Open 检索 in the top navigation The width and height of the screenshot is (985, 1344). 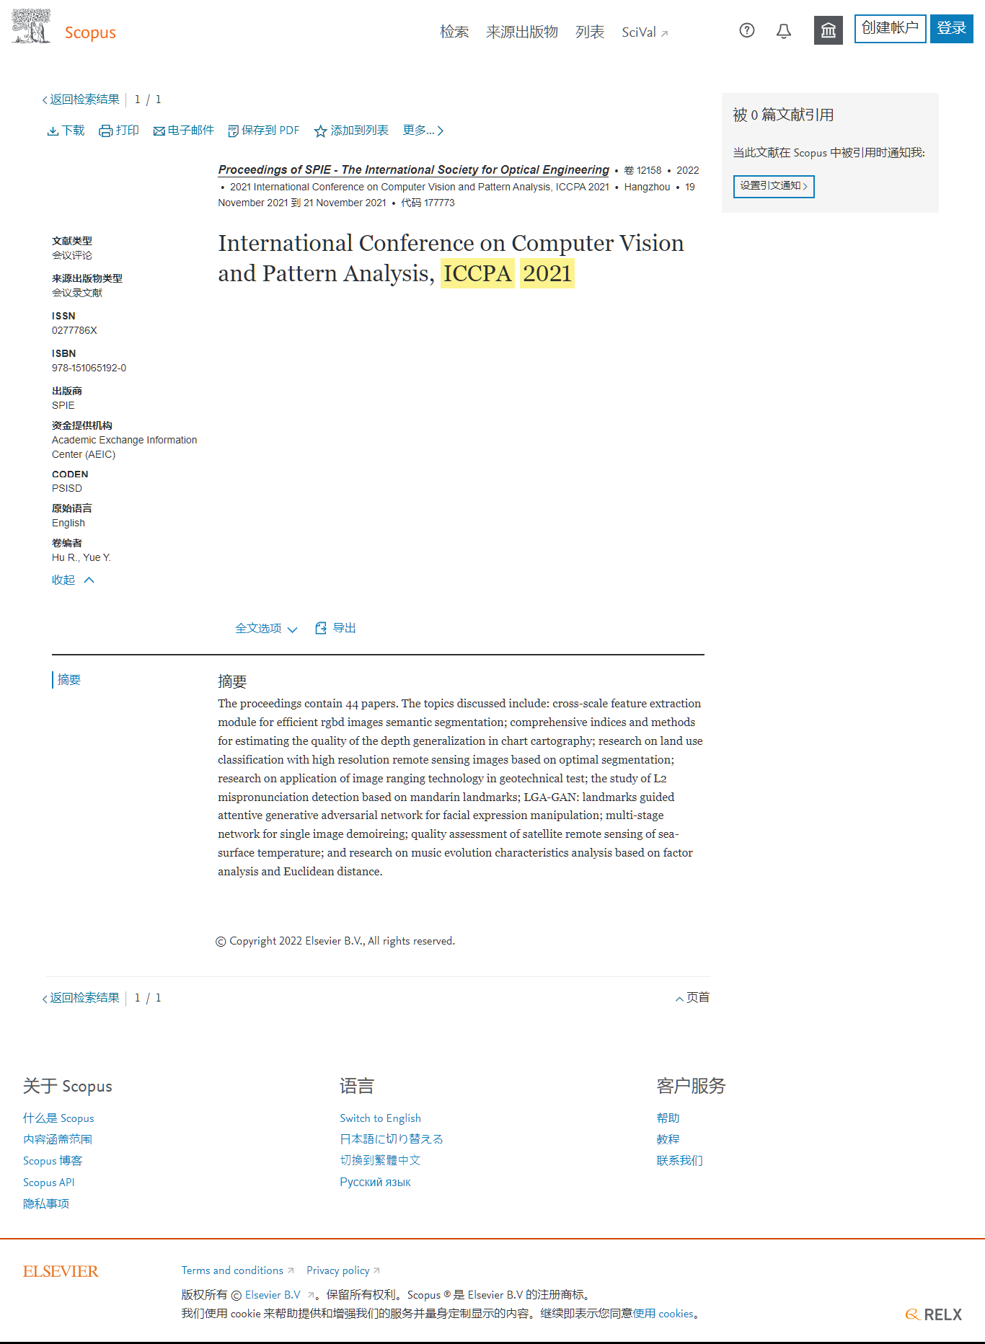[454, 32]
